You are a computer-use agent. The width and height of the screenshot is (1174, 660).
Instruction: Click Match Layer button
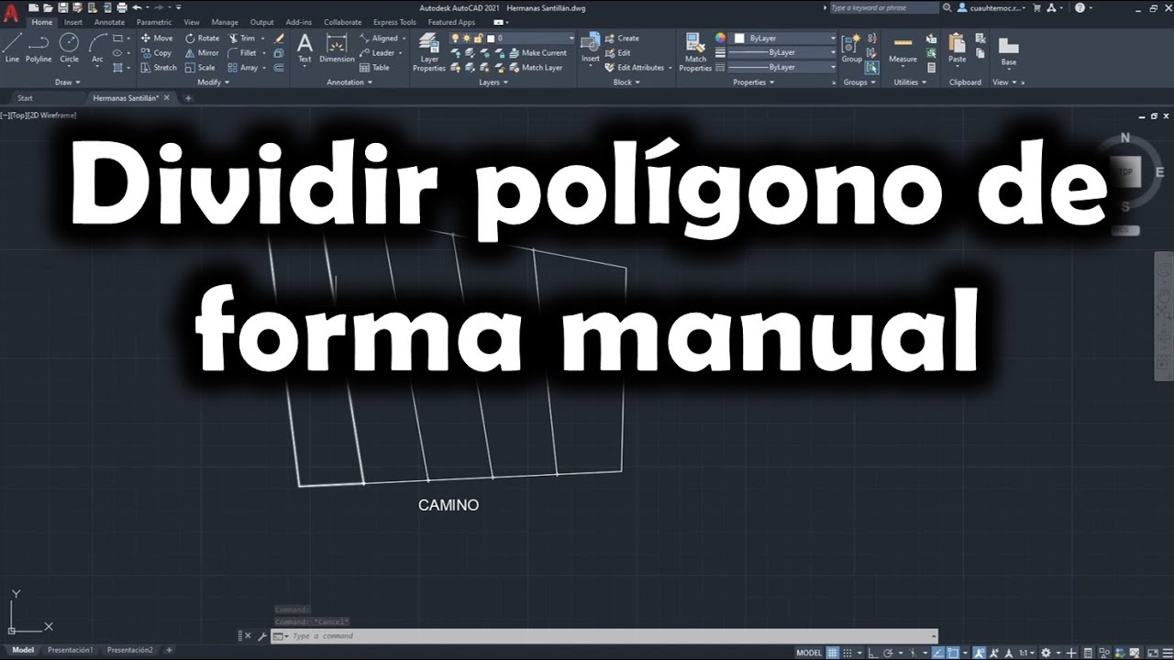coord(536,68)
